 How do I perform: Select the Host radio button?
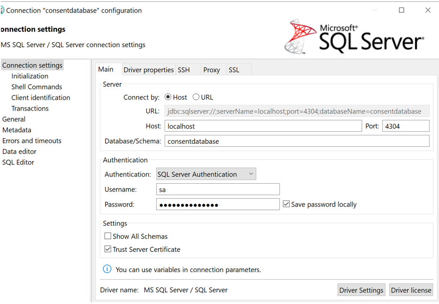point(169,97)
